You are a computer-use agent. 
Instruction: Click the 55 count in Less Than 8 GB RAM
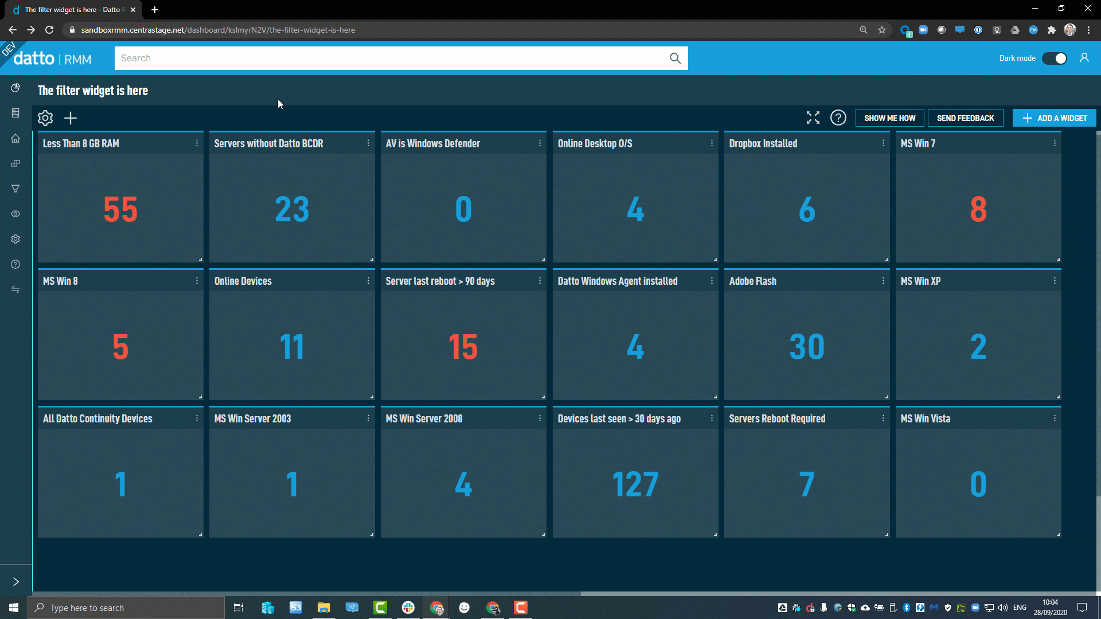point(120,209)
